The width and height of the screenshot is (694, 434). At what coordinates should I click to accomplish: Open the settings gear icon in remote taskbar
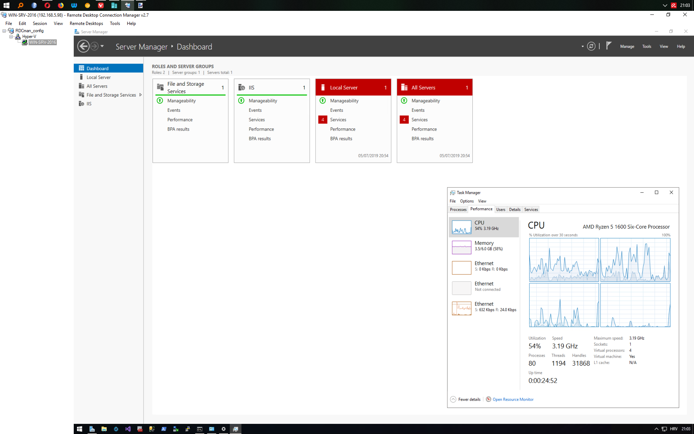[223, 429]
